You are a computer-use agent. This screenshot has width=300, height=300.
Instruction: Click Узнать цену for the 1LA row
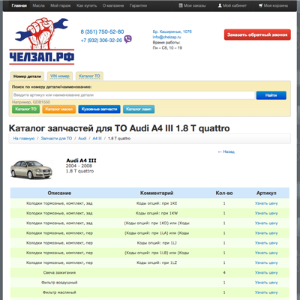point(266,233)
